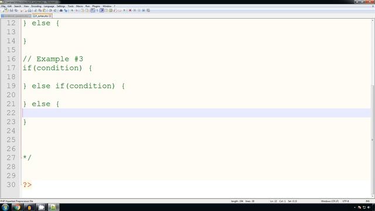The height and width of the screenshot is (211, 375).
Task: Click scrollbar up arrow of editor
Action: click(373, 21)
